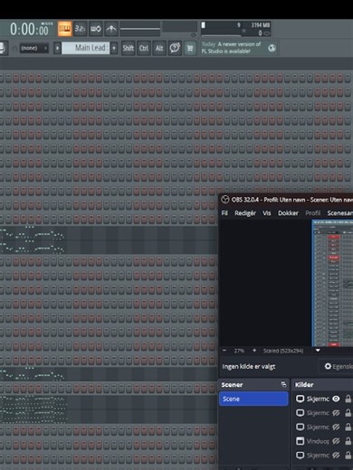This screenshot has height=470, width=353.
Task: Toggle the blend recording loop icon
Action: pyautogui.click(x=96, y=29)
